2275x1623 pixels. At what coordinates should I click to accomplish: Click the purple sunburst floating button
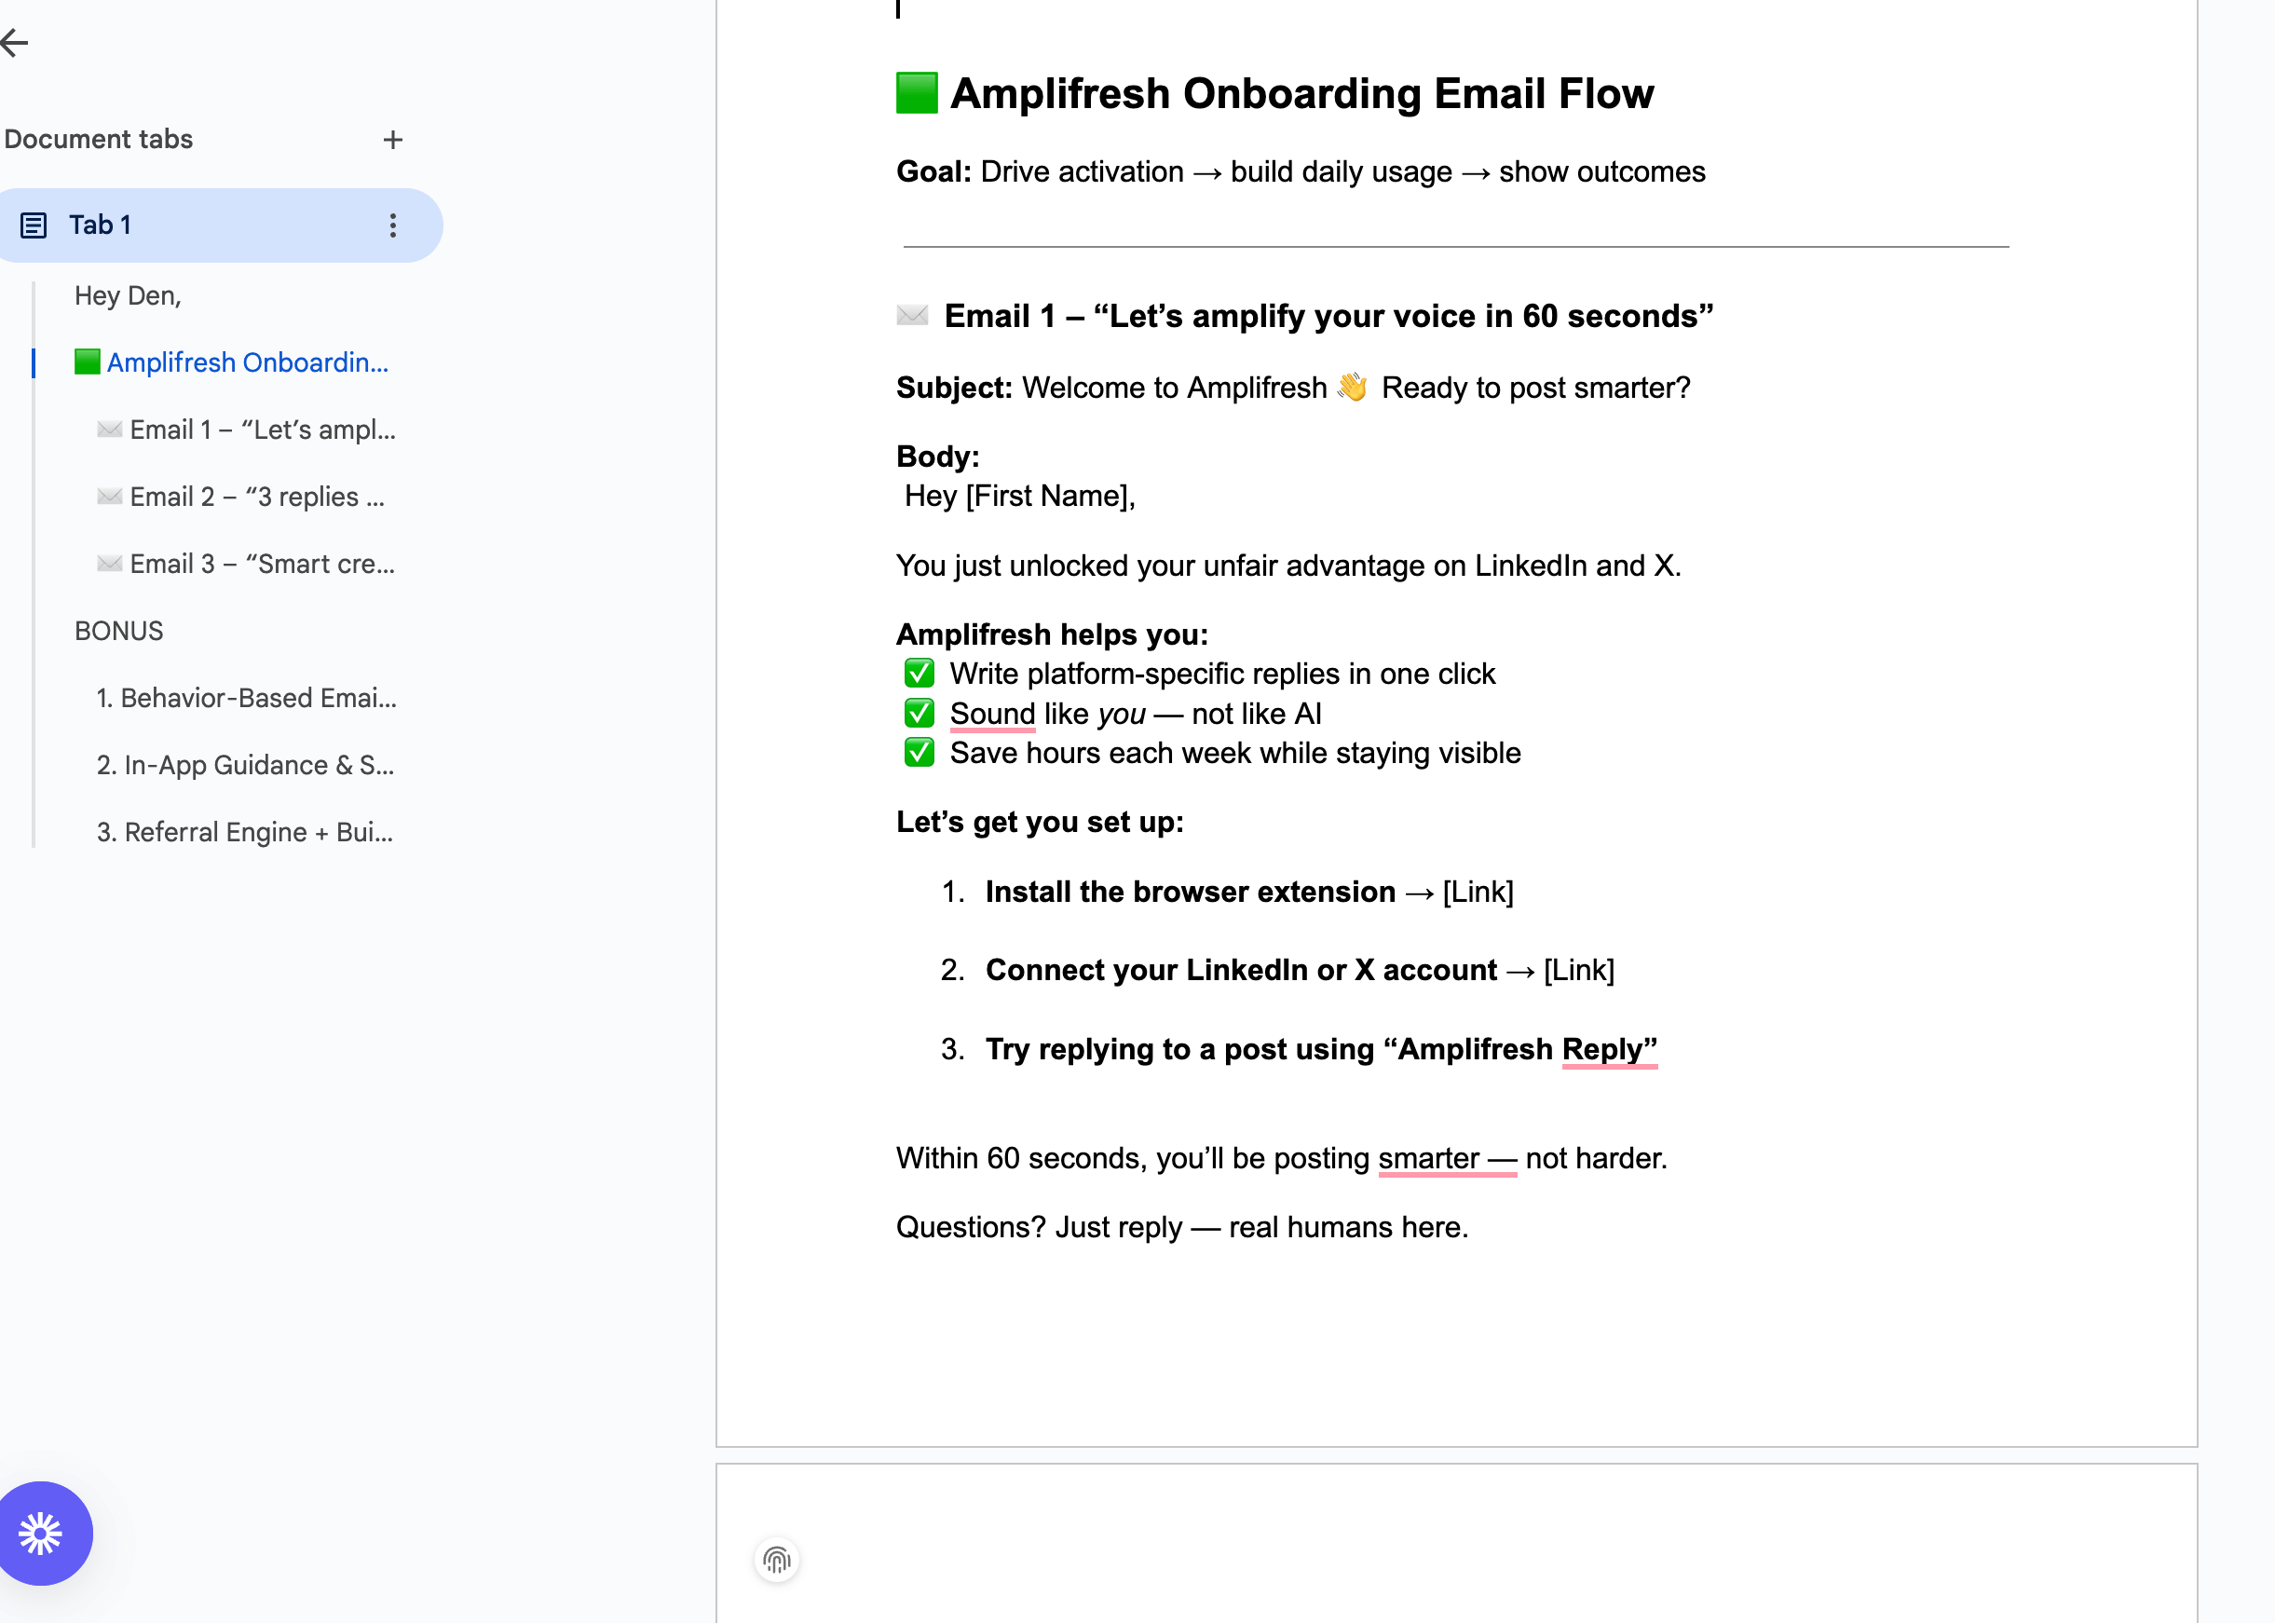[x=41, y=1533]
